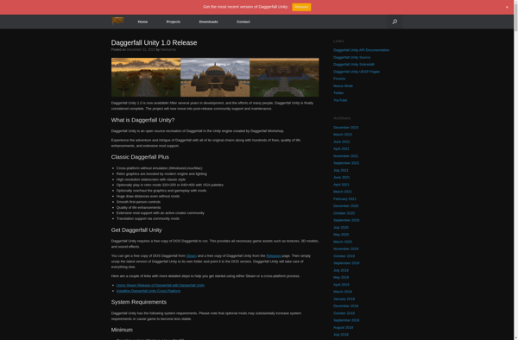The height and width of the screenshot is (340, 518).
Task: Open the April 2019 archive
Action: click(341, 285)
